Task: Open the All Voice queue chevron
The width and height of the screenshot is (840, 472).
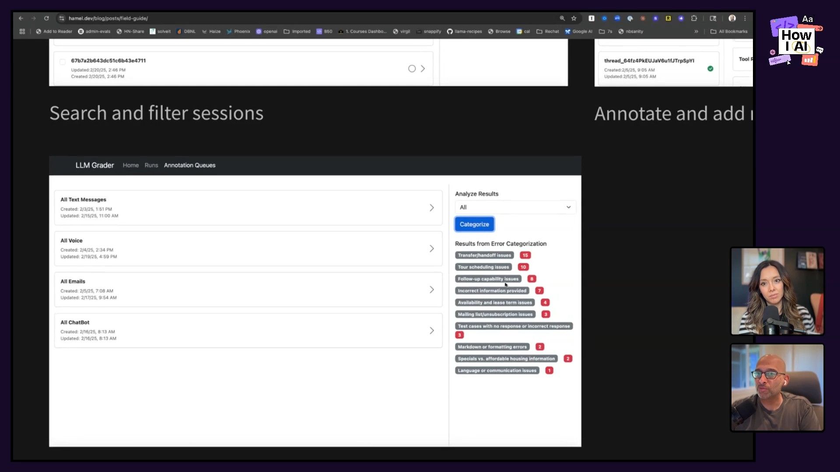Action: click(432, 249)
